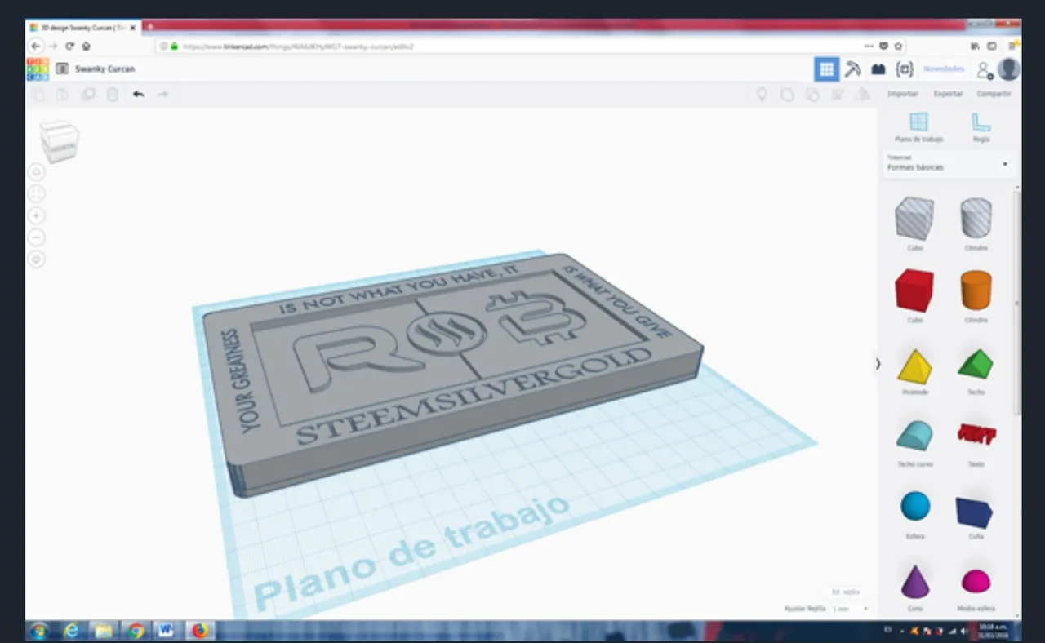Screen dimensions: 1045x643
Task: Pick the teal Techo curvo shape
Action: click(914, 437)
